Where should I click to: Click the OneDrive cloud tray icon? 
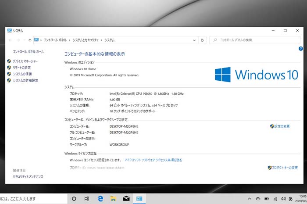pyautogui.click(x=258, y=199)
